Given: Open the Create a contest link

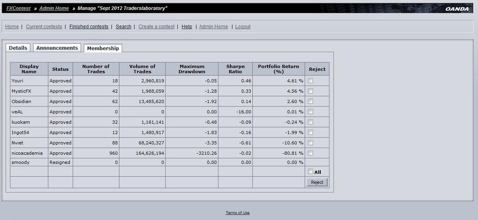Looking at the screenshot, I should click(x=156, y=26).
